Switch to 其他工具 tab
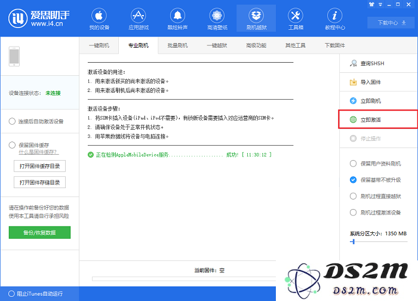Viewport: 418px width, 301px height. tap(296, 45)
